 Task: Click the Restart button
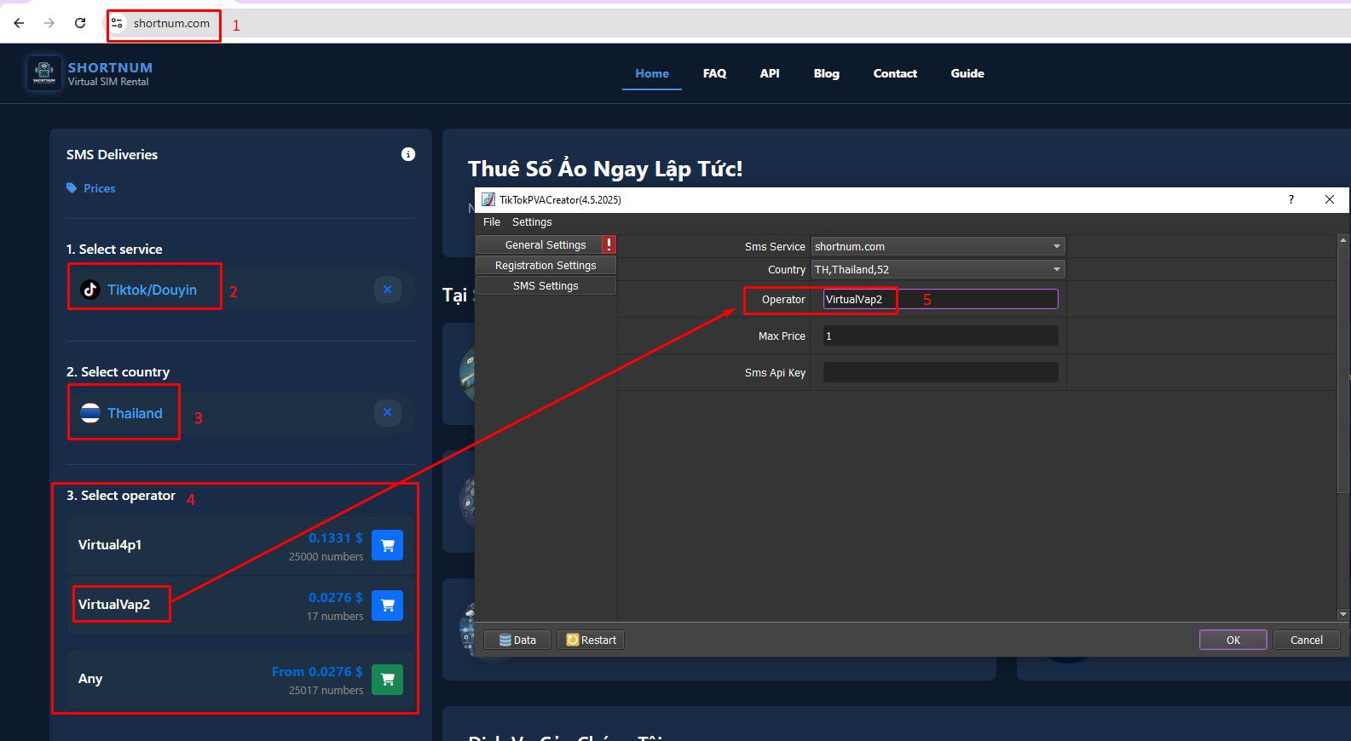point(591,640)
